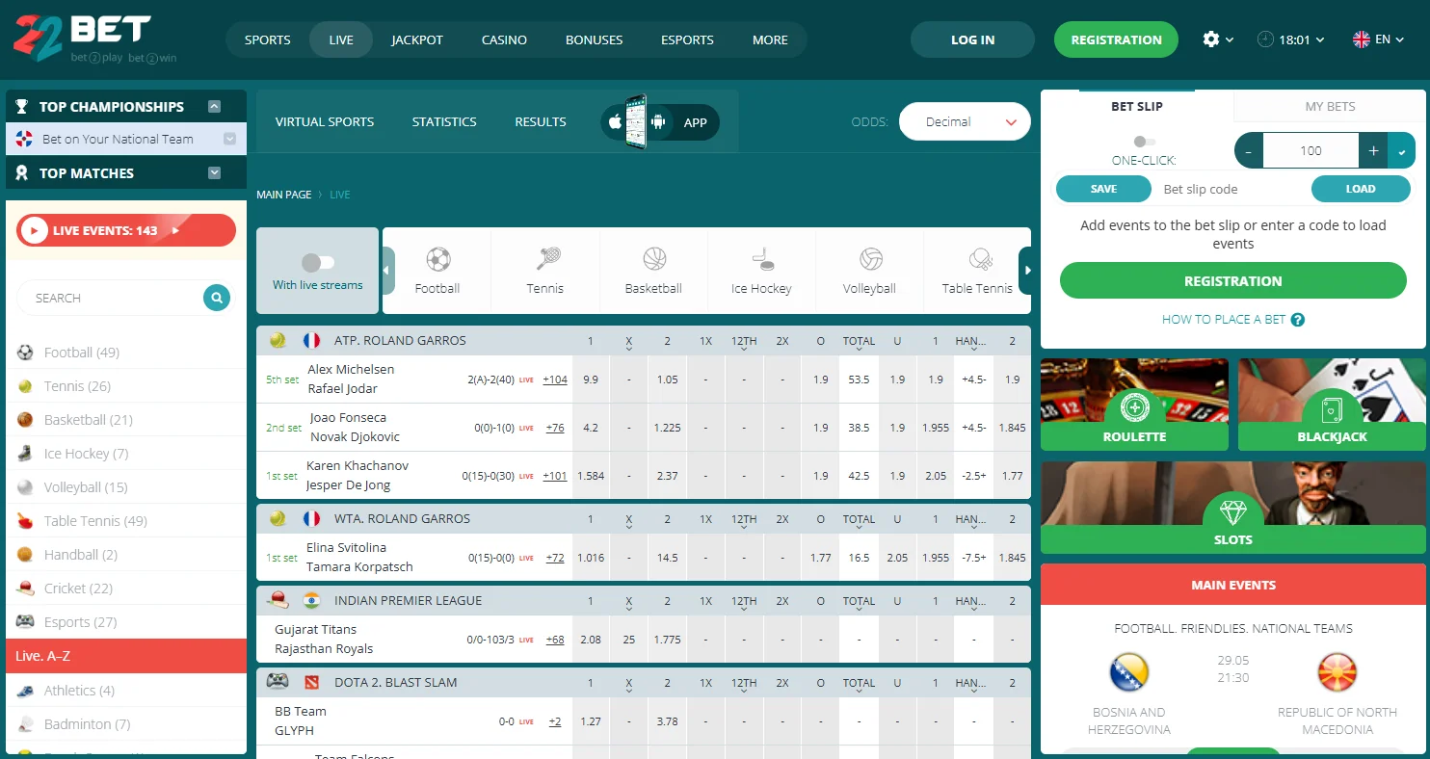The width and height of the screenshot is (1430, 759).
Task: Open the bet amount dropdown chevron
Action: click(1401, 151)
